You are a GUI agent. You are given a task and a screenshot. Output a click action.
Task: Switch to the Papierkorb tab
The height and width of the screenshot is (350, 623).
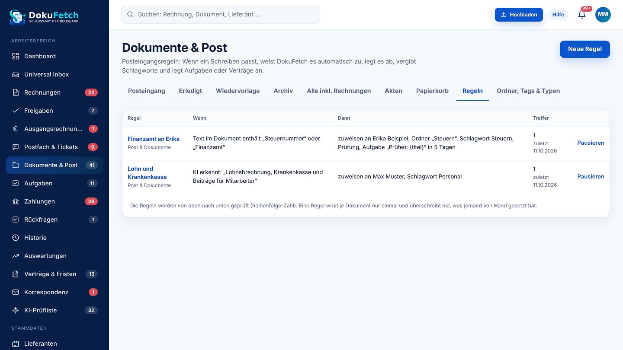432,91
